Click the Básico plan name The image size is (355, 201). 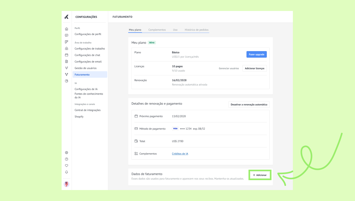pos(176,52)
